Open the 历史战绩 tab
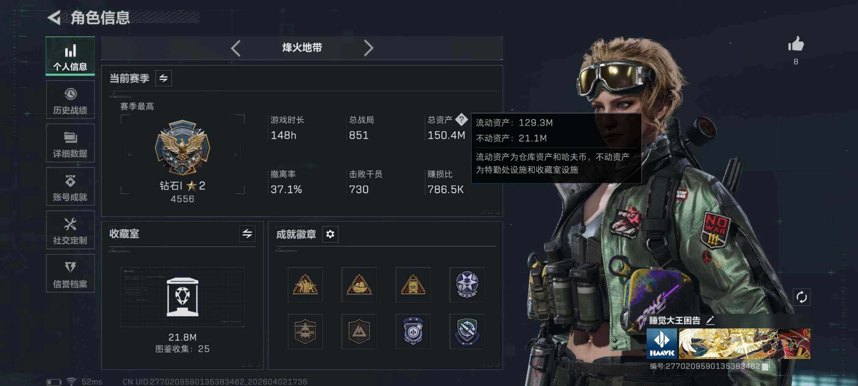Screen dimensions: 858x386 (70, 100)
